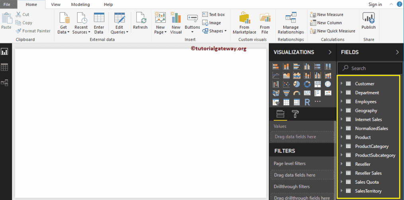
Task: Switch to the View ribbon tab
Action: click(x=56, y=4)
